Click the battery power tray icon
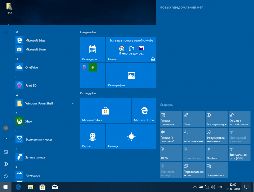The width and height of the screenshot is (254, 192). pos(201,187)
